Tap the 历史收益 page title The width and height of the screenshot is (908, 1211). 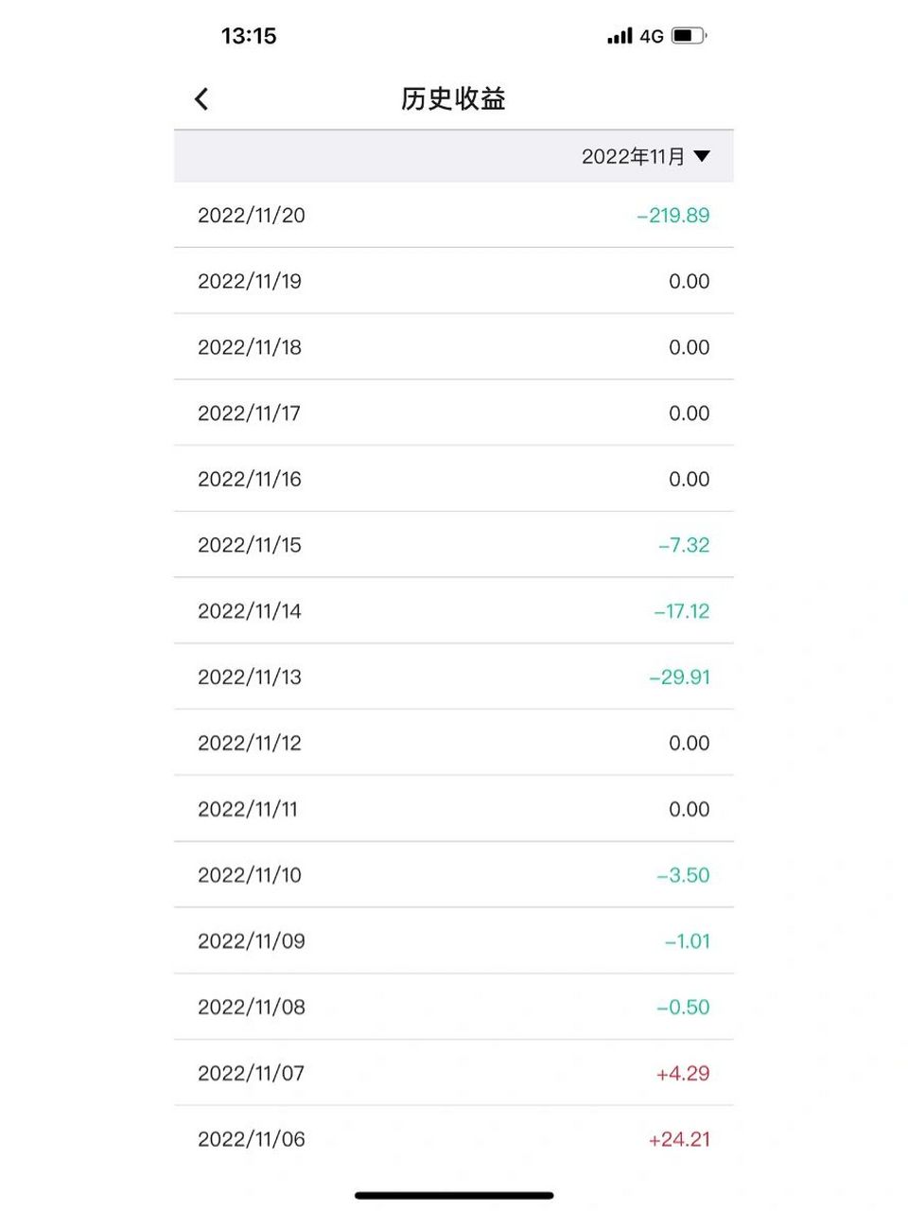[453, 98]
